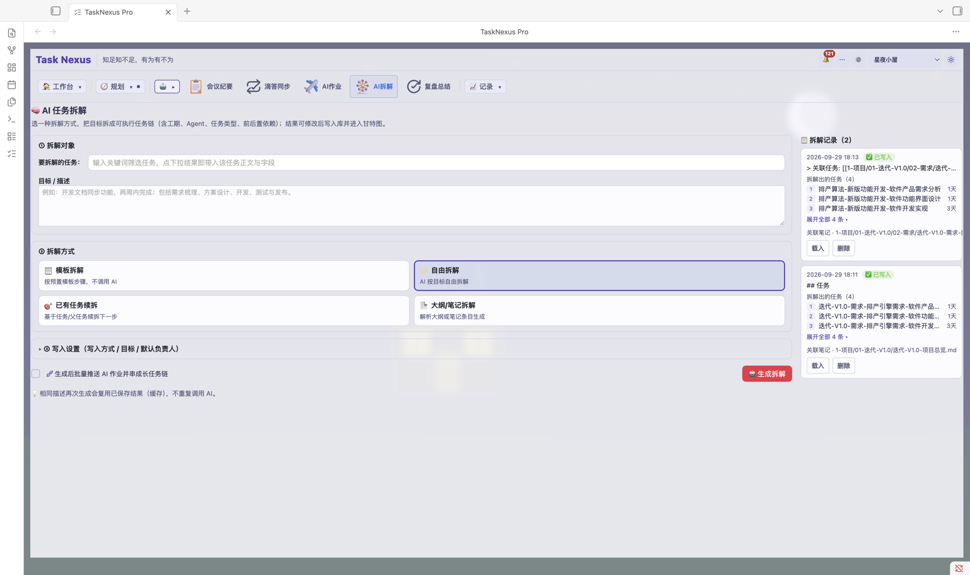The height and width of the screenshot is (575, 970).
Task: Select the 大纲/笔记拆解 method card
Action: pyautogui.click(x=599, y=310)
